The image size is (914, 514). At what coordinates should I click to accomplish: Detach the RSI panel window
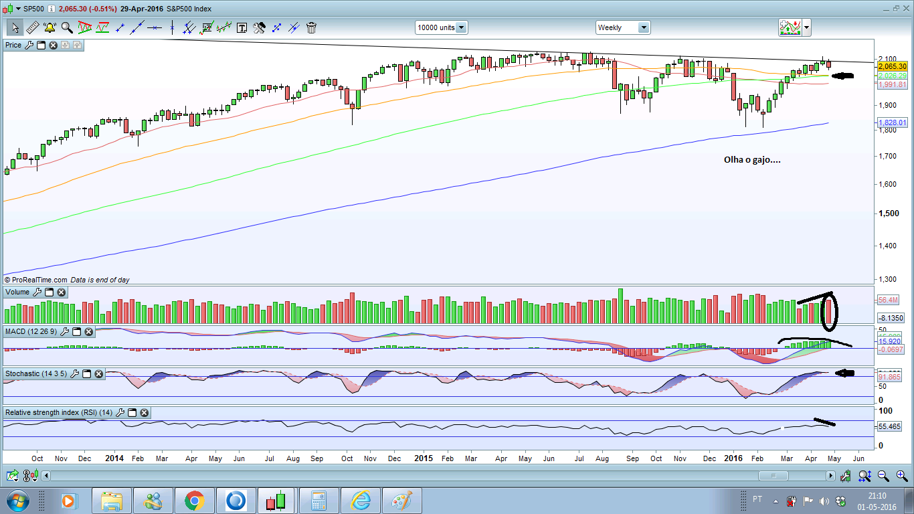tap(132, 413)
